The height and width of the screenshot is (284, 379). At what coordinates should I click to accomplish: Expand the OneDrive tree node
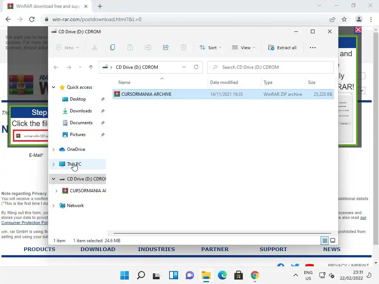tap(54, 149)
